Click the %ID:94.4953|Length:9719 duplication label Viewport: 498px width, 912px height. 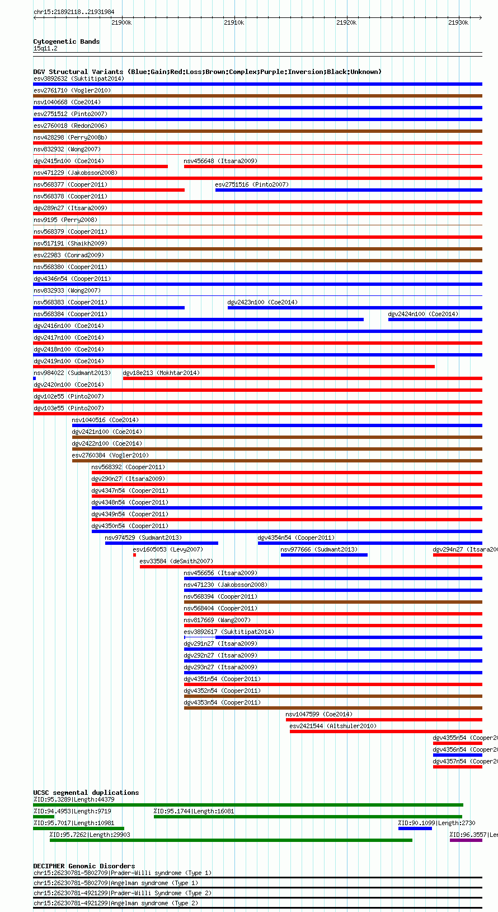[x=72, y=811]
